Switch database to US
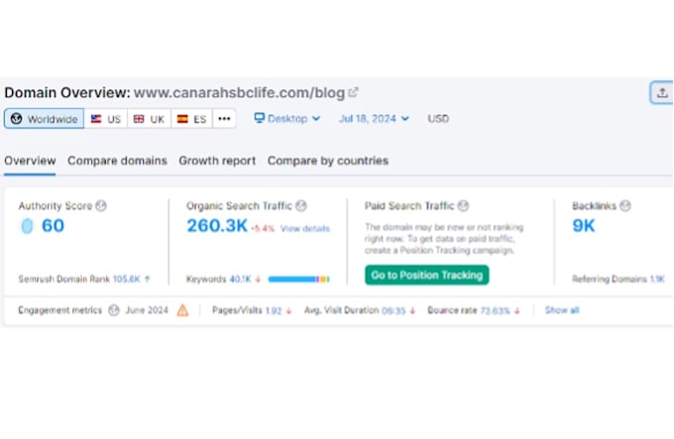 point(106,119)
